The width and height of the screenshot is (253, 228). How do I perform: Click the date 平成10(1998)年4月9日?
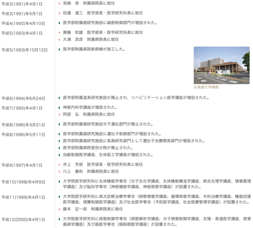point(23,182)
